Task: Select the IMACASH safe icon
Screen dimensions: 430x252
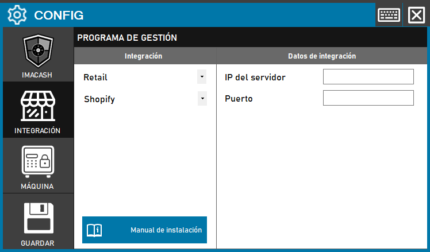Action: tap(38, 52)
